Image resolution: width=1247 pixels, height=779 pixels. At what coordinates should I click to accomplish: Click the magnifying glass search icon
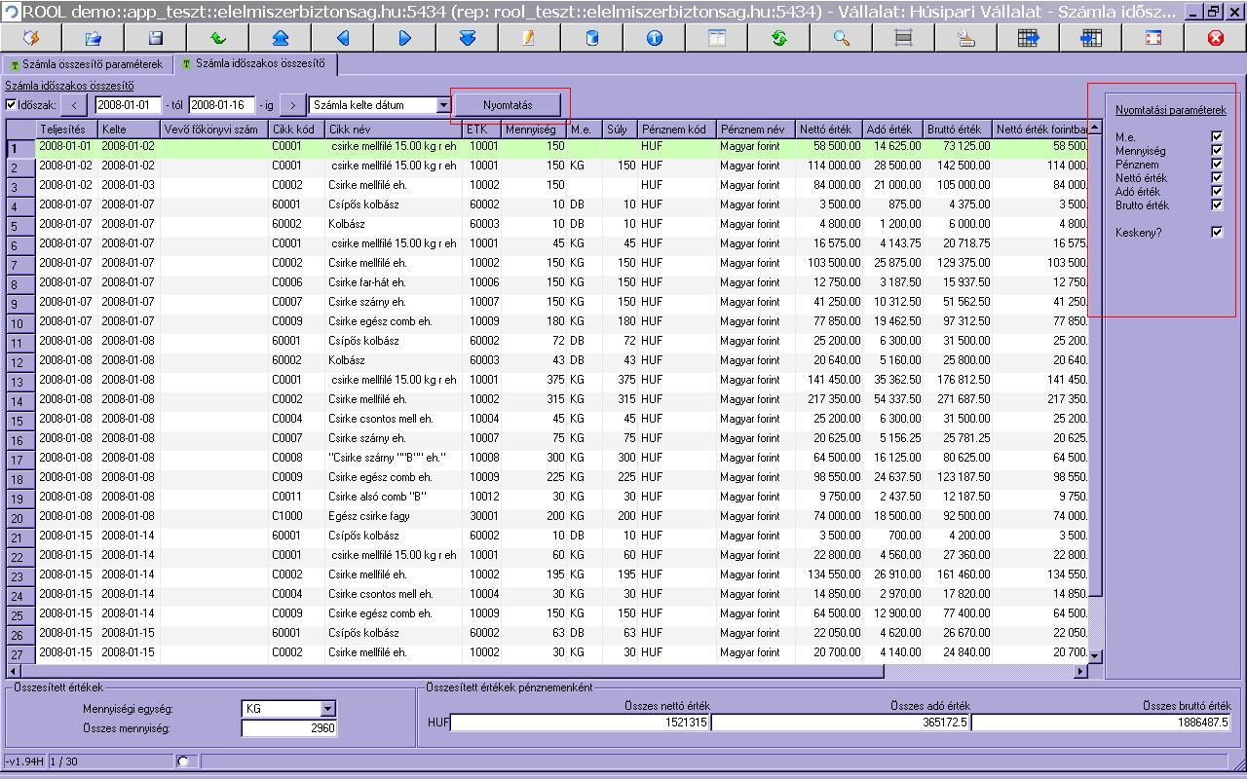pos(842,38)
